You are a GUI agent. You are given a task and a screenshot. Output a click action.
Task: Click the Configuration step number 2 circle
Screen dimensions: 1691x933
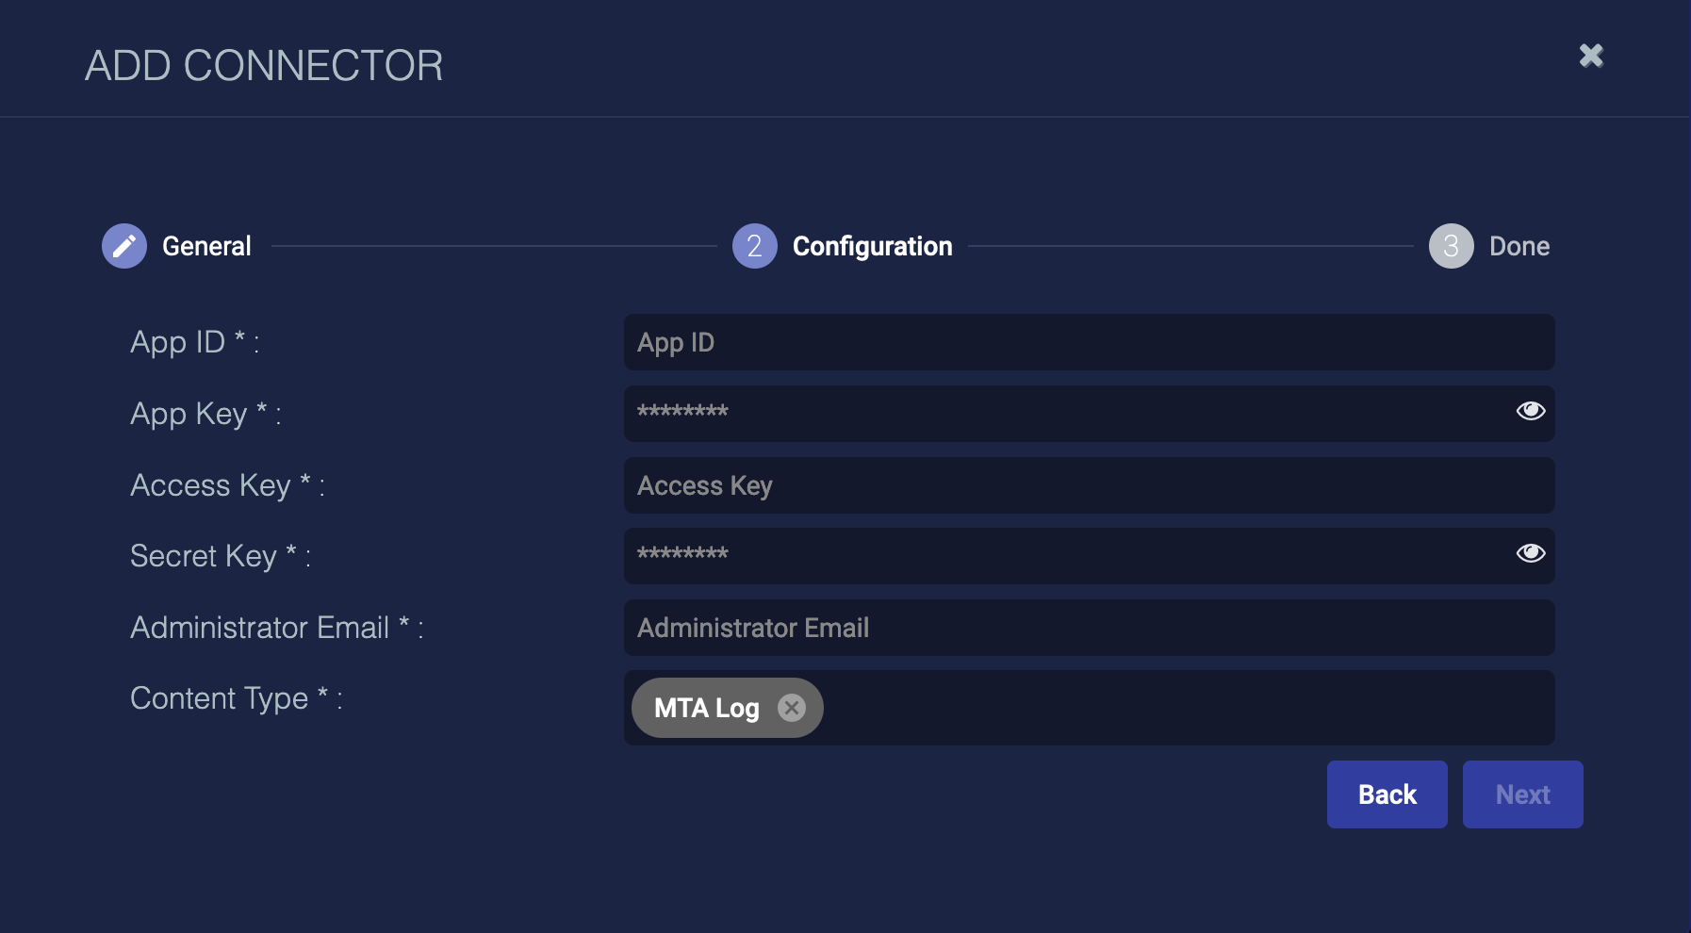pos(754,246)
